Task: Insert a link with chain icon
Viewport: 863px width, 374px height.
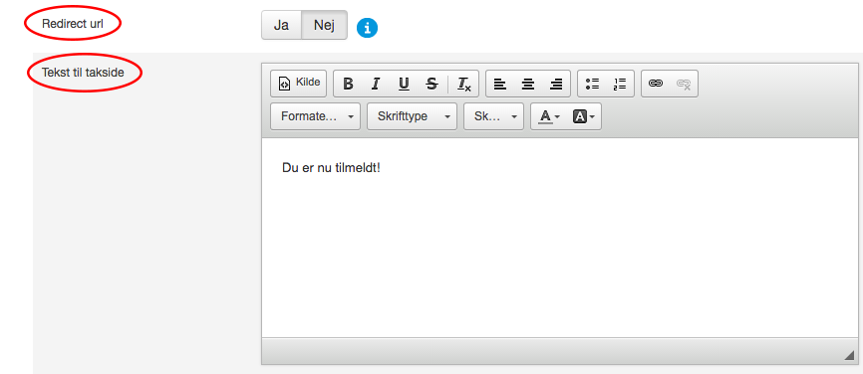Action: pyautogui.click(x=656, y=84)
